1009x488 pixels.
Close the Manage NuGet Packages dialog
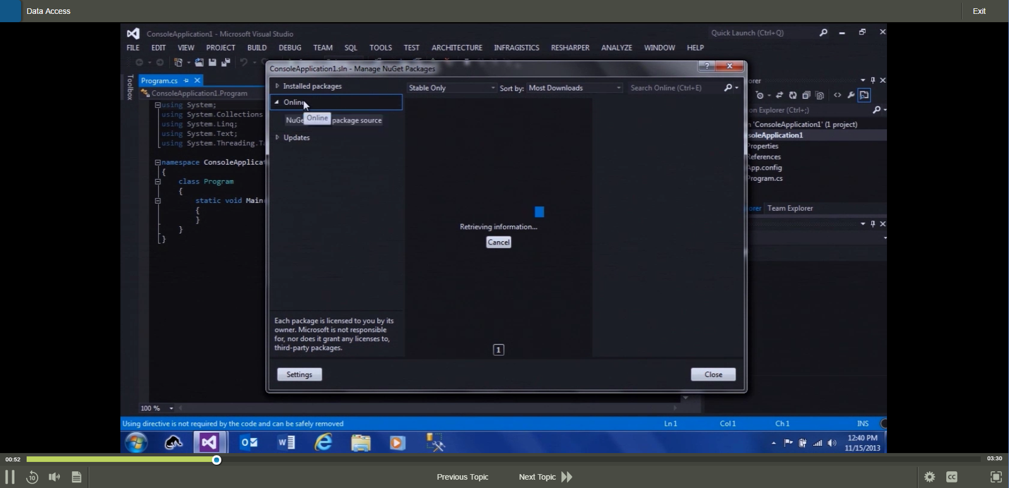tap(713, 374)
